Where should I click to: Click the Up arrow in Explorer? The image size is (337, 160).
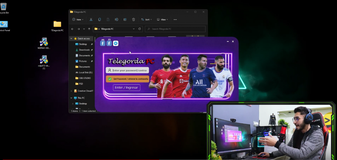click(89, 29)
